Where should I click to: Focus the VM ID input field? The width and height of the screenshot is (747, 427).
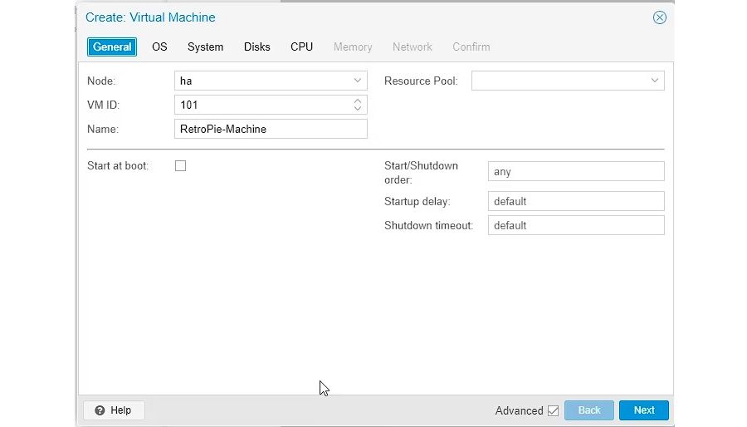coord(261,105)
